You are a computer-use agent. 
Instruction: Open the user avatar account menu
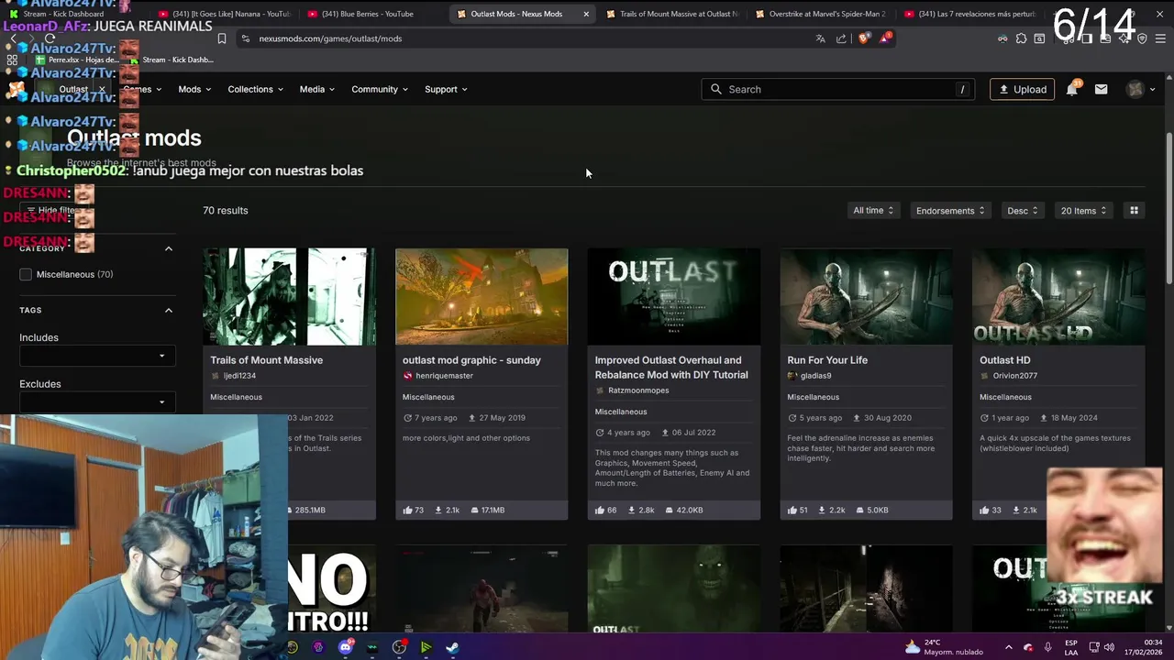[1142, 89]
